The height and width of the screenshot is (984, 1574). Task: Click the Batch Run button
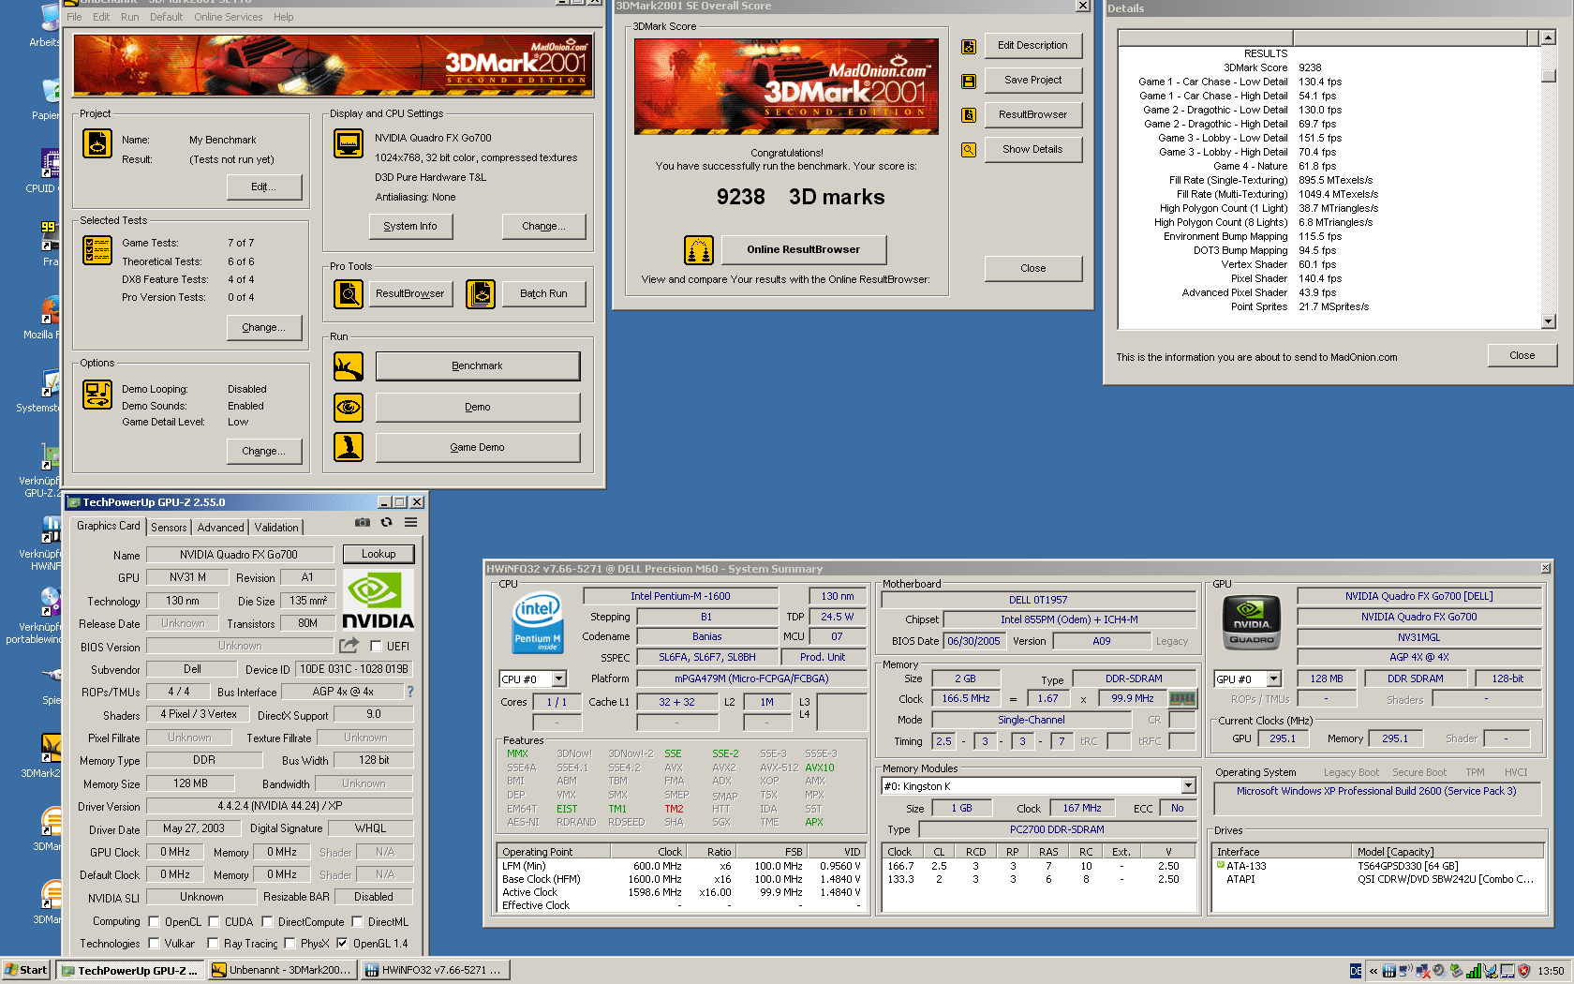[543, 294]
